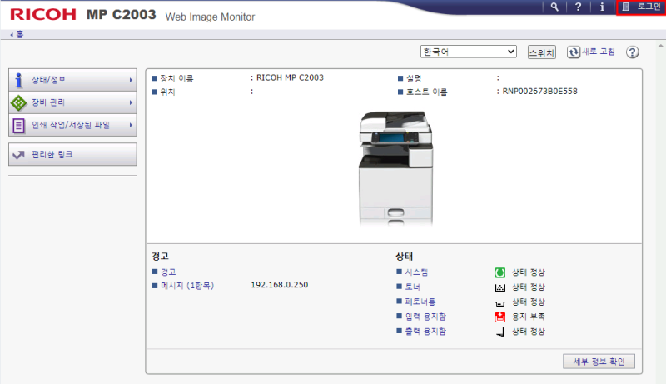
Task: Click the waste toner bottle status icon
Action: (x=500, y=303)
